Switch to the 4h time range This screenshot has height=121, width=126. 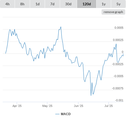coord(7,4)
